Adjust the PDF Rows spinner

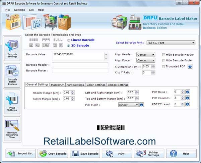[x=182, y=92]
